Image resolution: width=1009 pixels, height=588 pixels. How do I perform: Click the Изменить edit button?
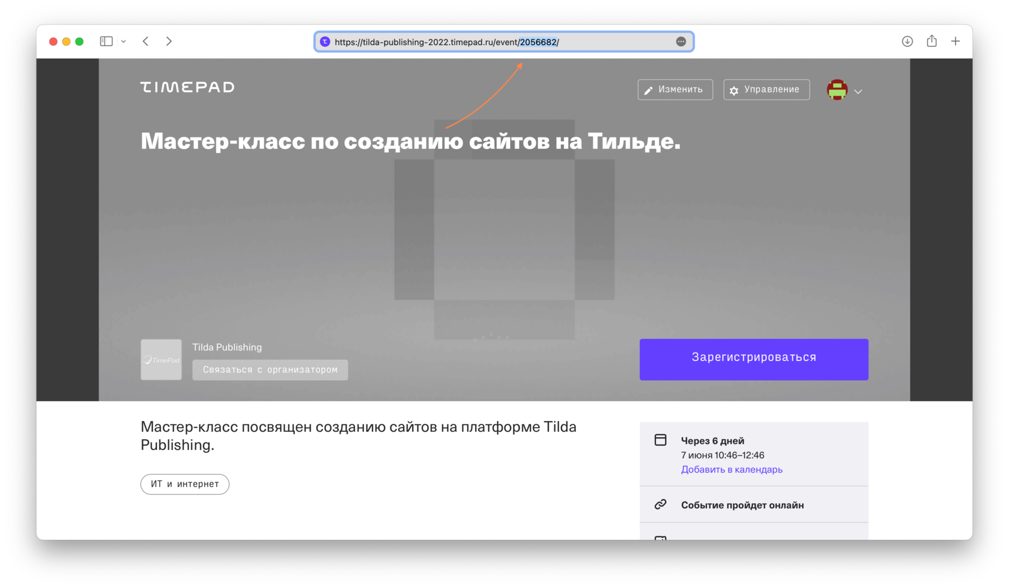(x=675, y=89)
